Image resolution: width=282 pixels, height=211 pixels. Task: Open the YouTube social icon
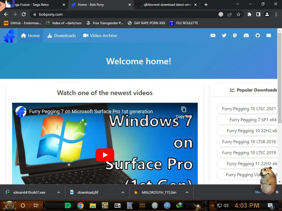213,35
